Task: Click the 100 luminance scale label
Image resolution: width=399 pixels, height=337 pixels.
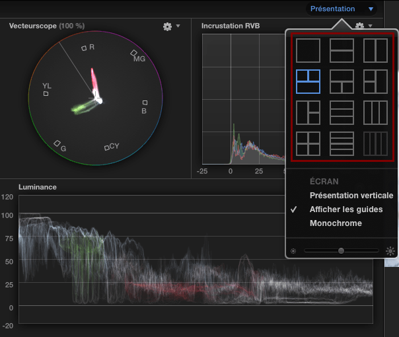Action: [7, 215]
